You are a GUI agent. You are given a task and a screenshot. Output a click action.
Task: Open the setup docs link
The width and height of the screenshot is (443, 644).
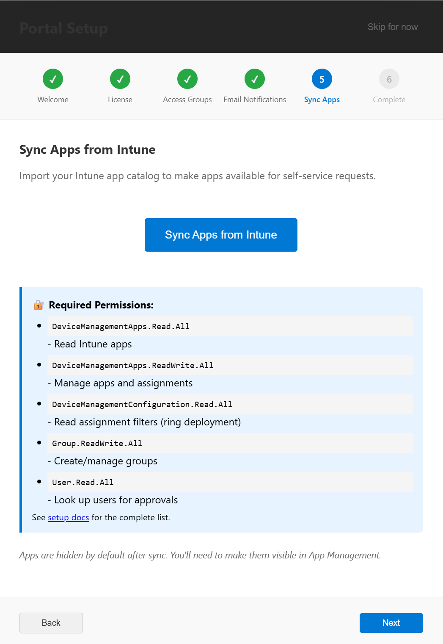click(x=69, y=518)
